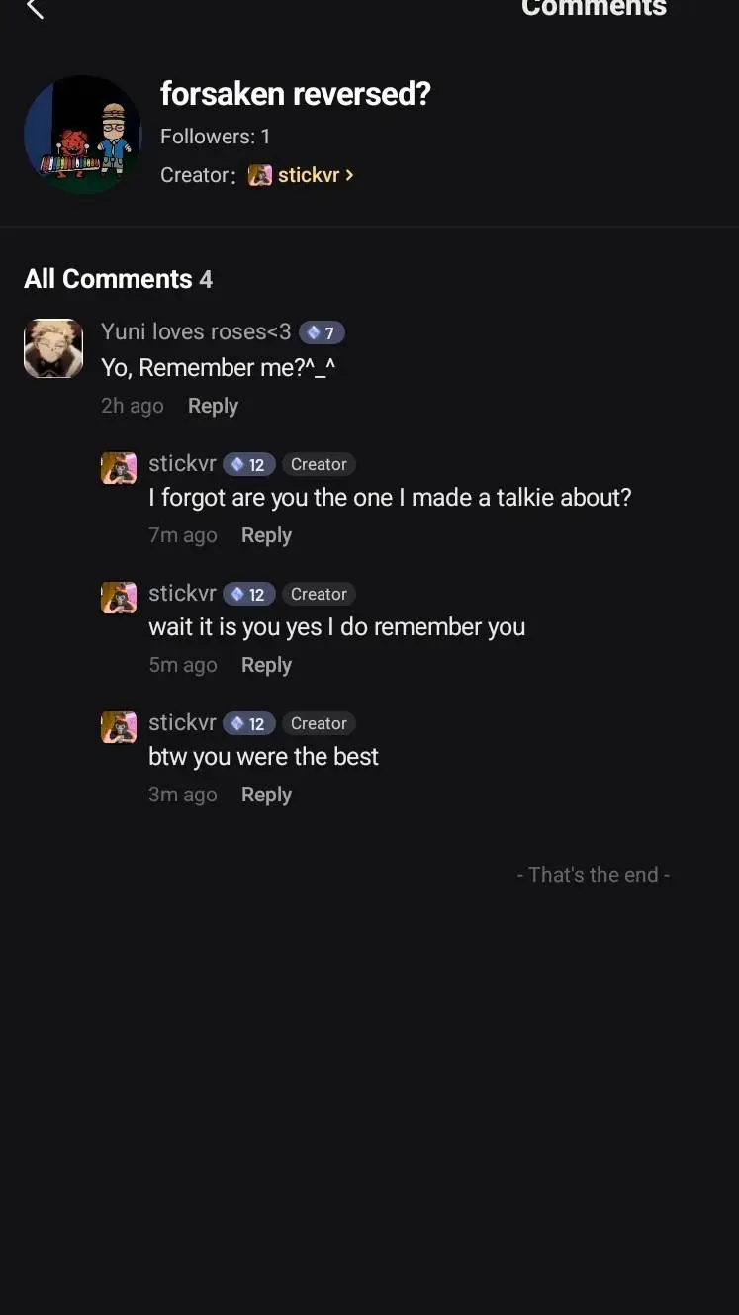Screen dimensions: 739x1315
Task: Reply to the 3m ago stickvr comment
Action: click(x=266, y=795)
